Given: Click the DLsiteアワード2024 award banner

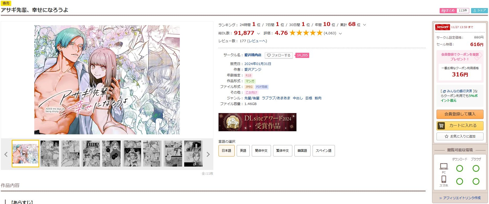Looking at the screenshot, I should (257, 122).
